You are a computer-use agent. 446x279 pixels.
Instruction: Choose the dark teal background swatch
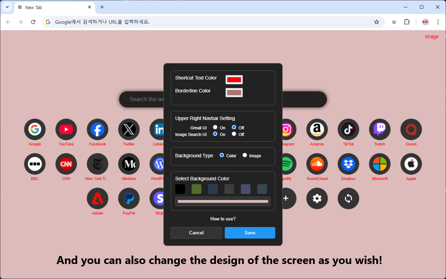262,189
